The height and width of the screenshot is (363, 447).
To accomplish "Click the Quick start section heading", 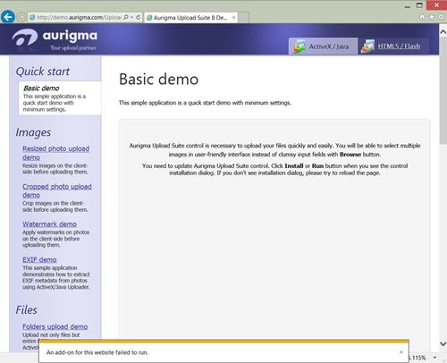I will point(43,72).
